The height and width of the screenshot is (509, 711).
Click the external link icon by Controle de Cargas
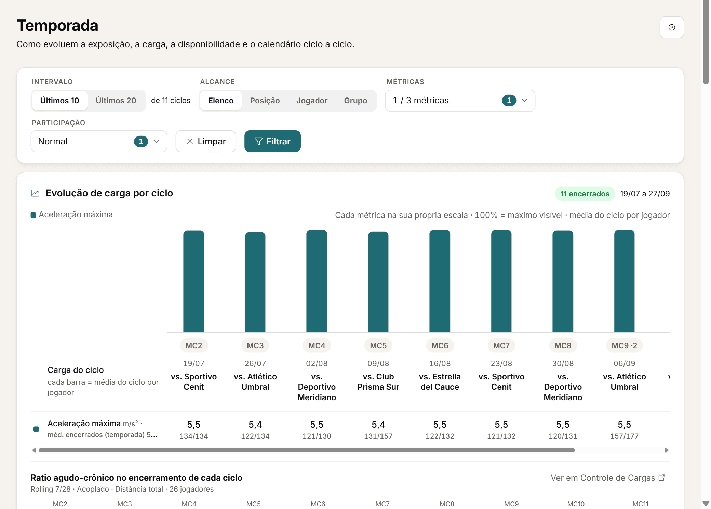coord(662,478)
